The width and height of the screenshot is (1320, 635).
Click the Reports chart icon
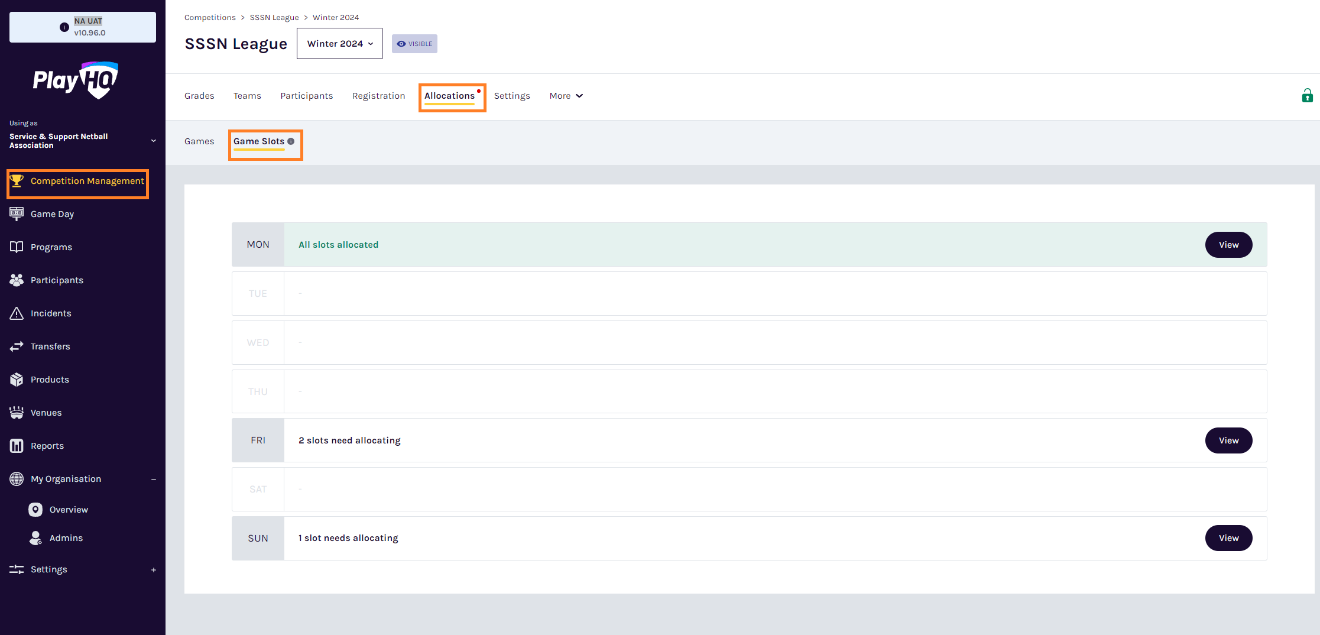pyautogui.click(x=17, y=446)
